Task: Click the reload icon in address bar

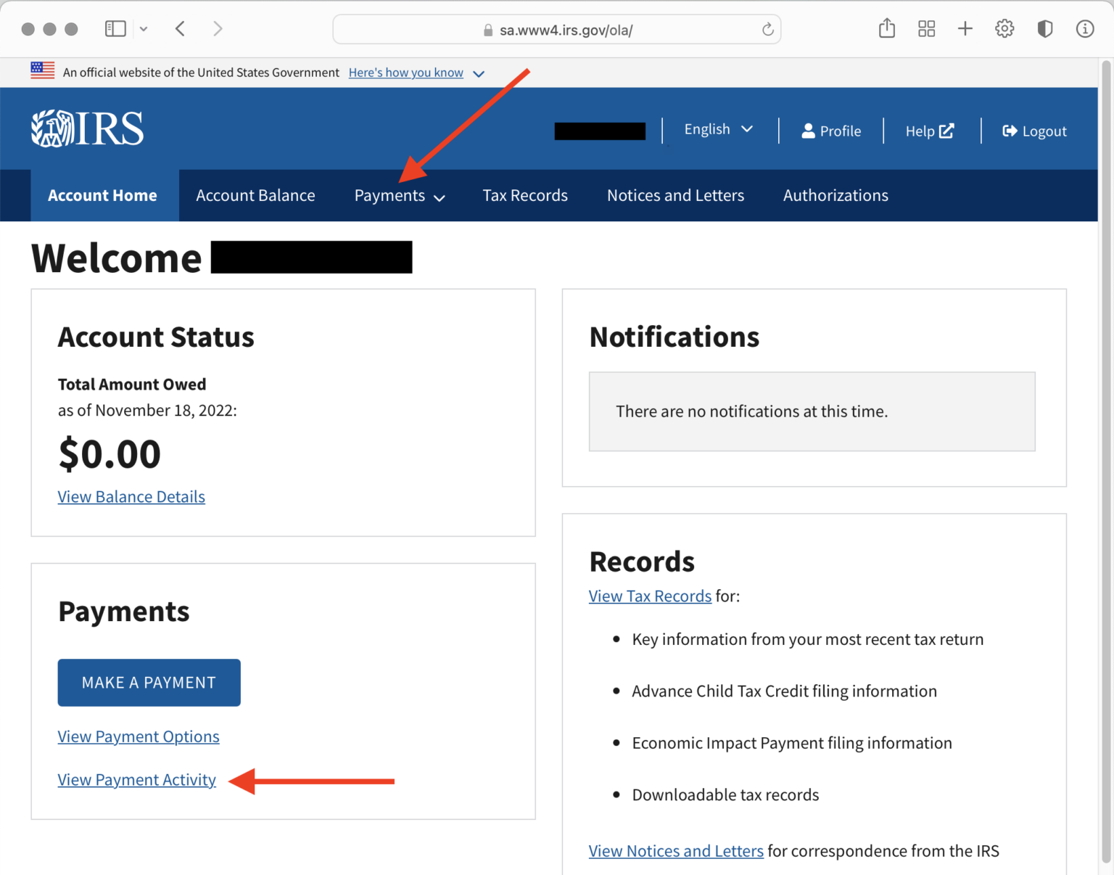Action: (x=767, y=29)
